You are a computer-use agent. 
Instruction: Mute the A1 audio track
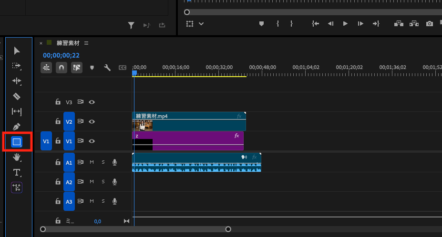[x=92, y=162]
